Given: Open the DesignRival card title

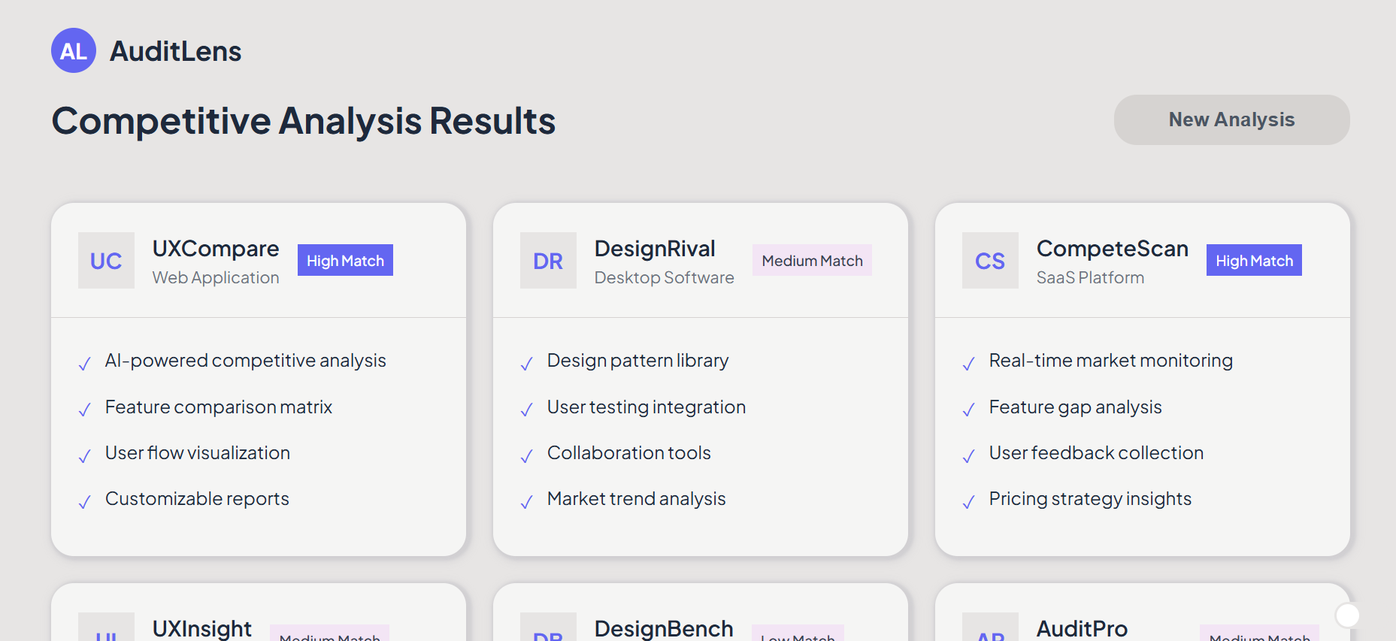Looking at the screenshot, I should tap(654, 249).
